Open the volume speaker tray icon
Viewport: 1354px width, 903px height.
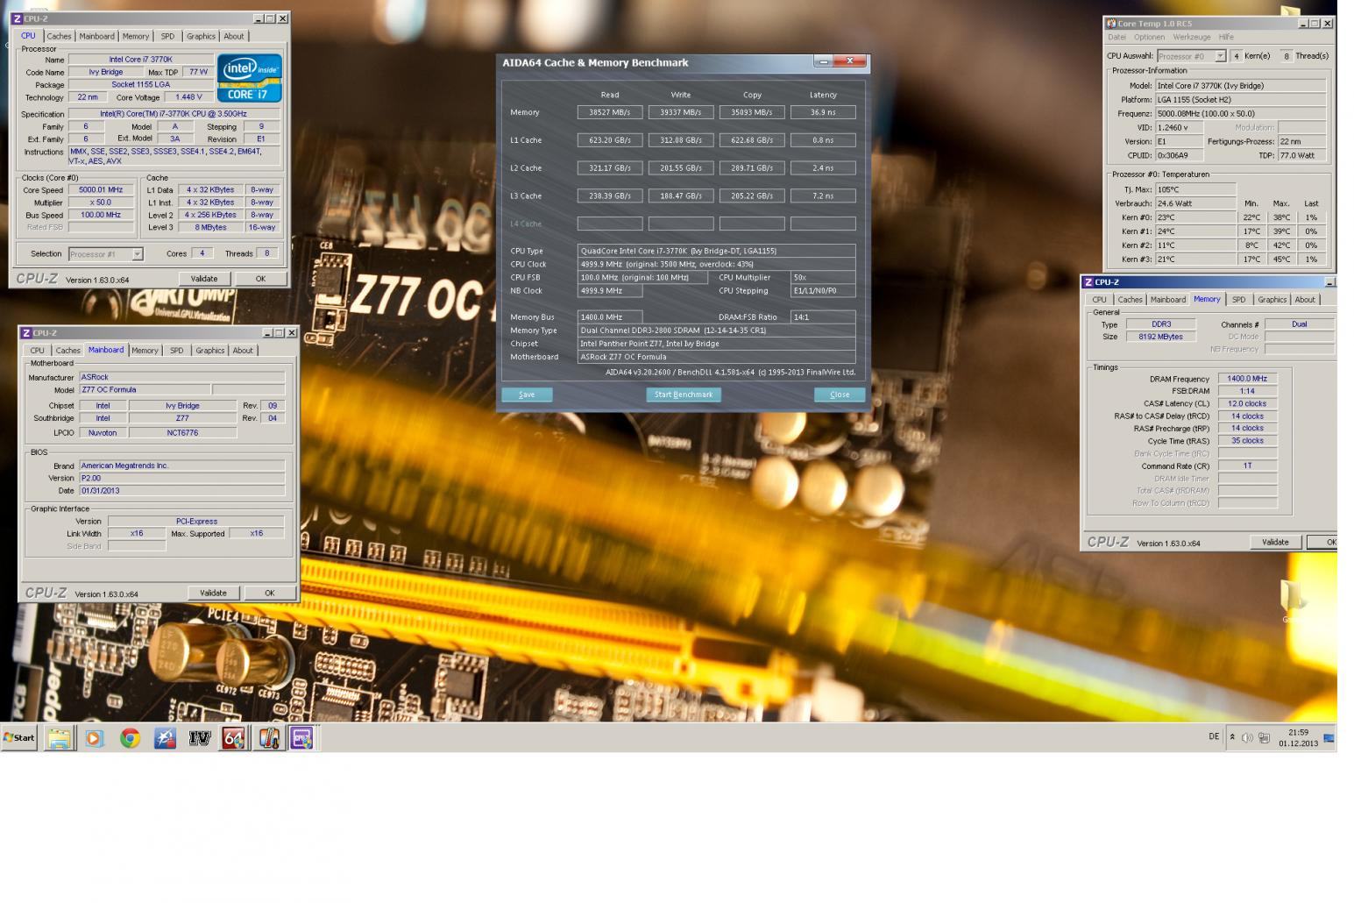(1247, 737)
